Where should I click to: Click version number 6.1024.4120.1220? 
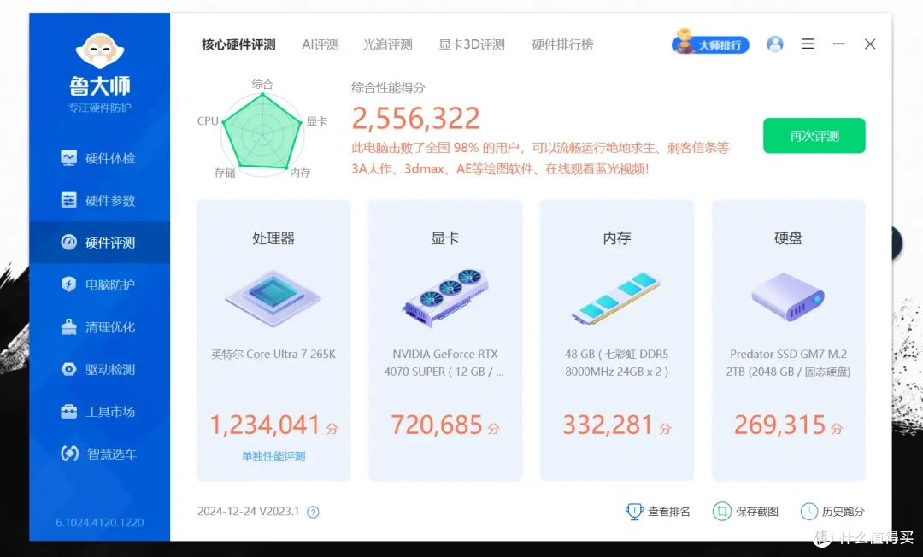pos(99,522)
